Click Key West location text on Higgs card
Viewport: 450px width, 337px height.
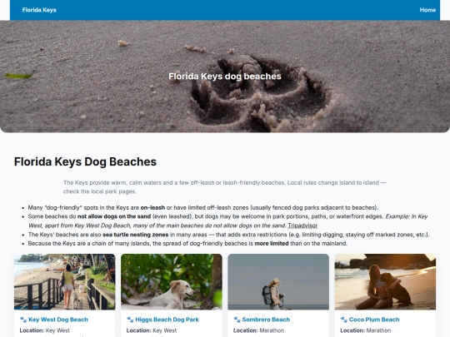pos(164,330)
